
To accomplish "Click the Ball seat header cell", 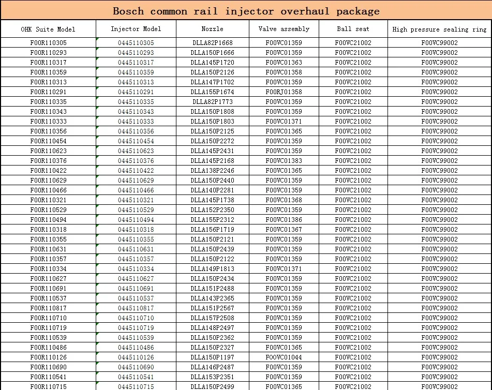I will 353,29.
